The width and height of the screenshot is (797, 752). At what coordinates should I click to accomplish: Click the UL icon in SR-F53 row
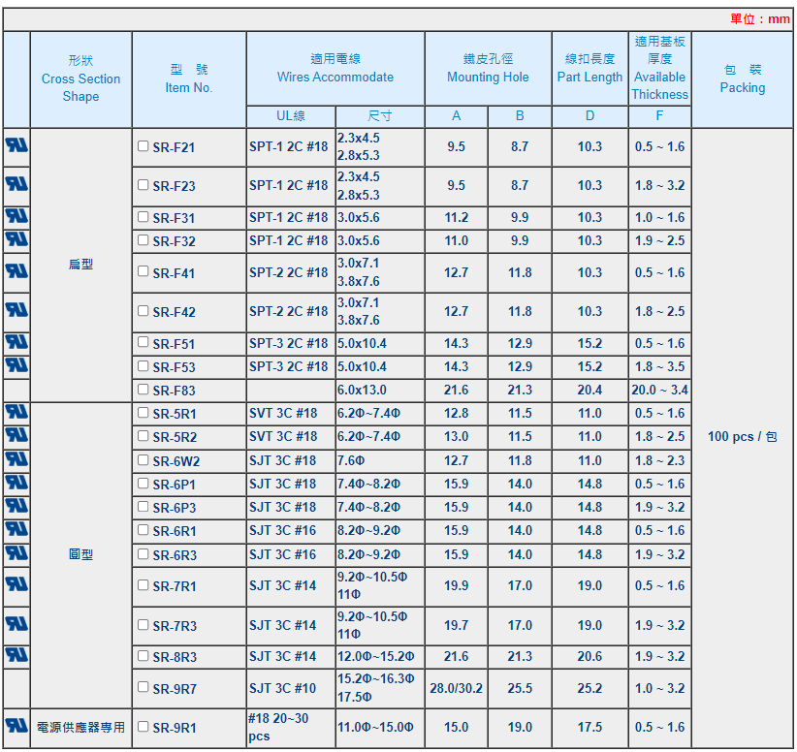(x=16, y=365)
